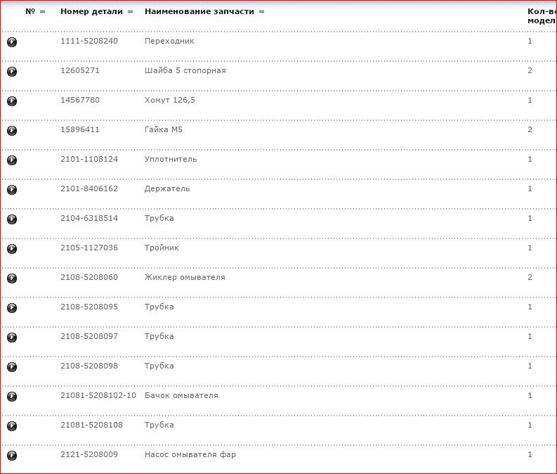This screenshot has height=474, width=557.
Task: Click part number 21081-5208102-10
Action: pos(98,396)
